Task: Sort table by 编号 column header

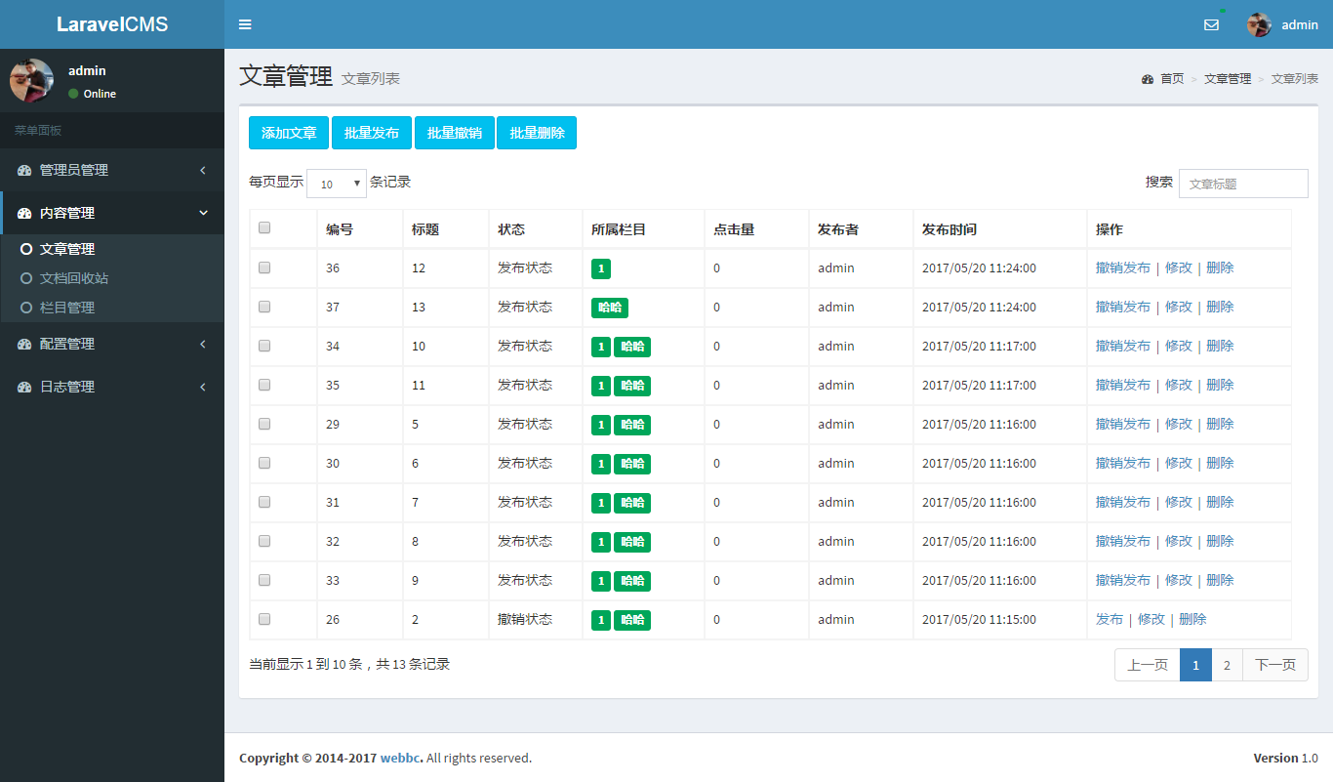Action: coord(361,229)
